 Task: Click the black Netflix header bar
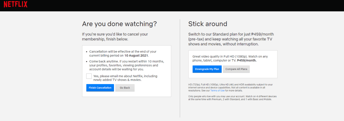pos(172,5)
